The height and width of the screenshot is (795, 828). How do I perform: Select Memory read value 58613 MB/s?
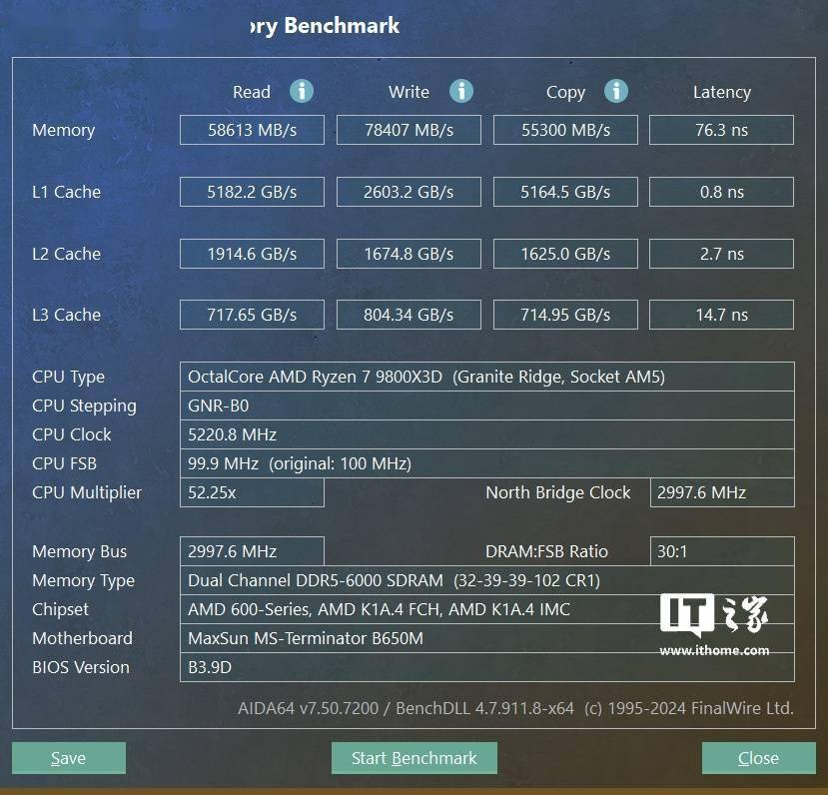click(x=252, y=130)
